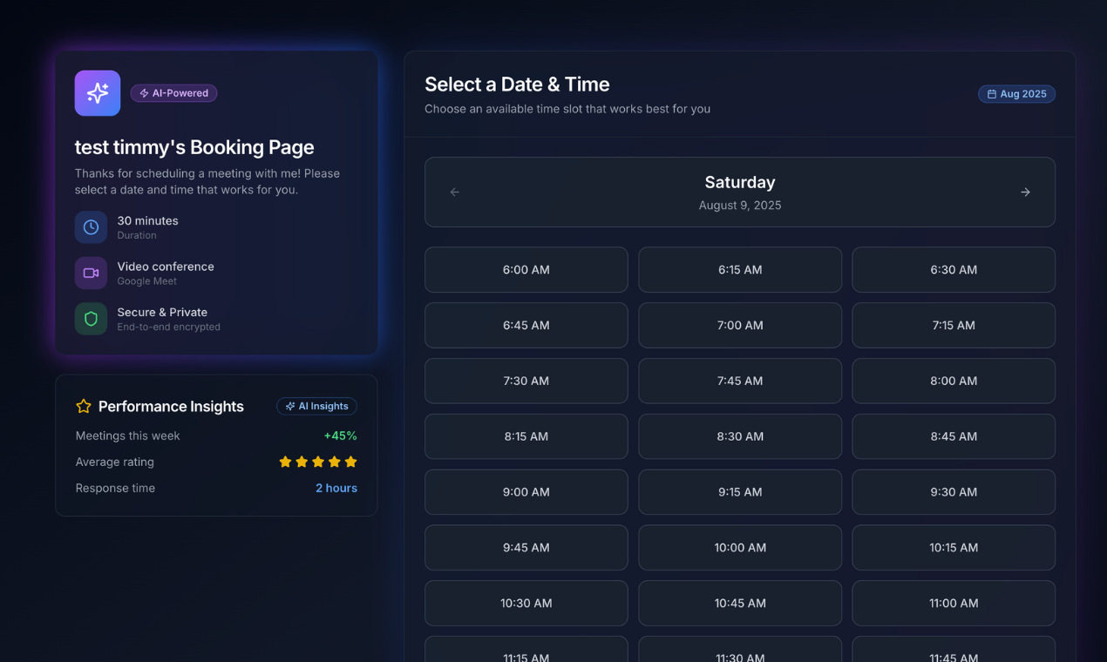
Task: Click the AI-Powered badge
Action: 173,93
